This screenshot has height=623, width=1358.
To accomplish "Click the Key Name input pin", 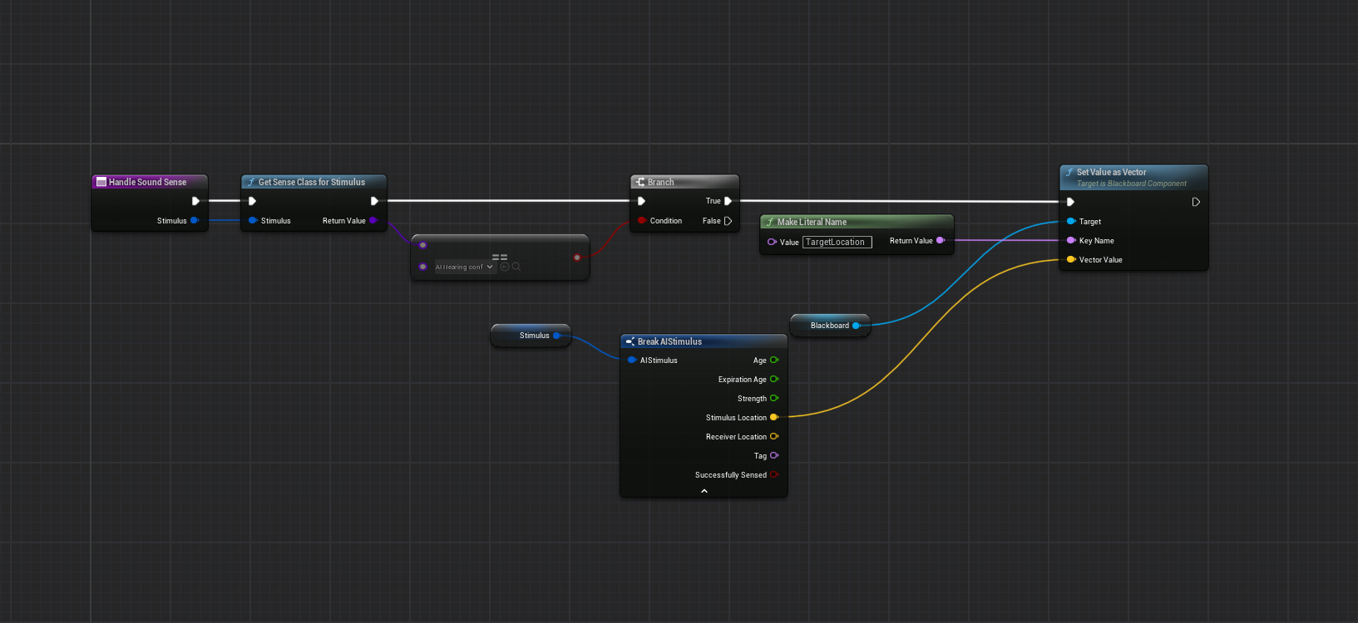I will coord(1071,241).
